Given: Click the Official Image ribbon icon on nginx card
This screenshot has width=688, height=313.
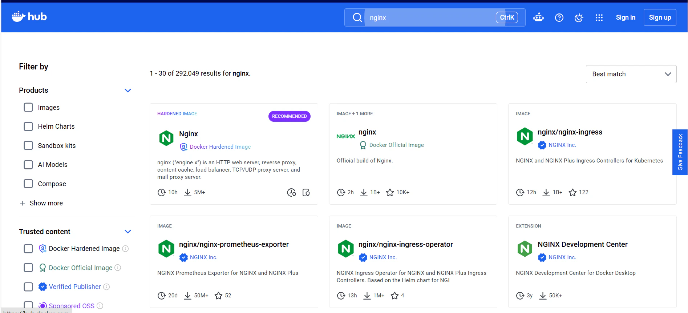Looking at the screenshot, I should click(363, 145).
